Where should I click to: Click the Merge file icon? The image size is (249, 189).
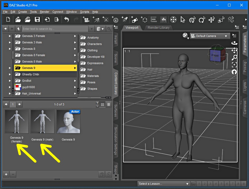coord(28,19)
